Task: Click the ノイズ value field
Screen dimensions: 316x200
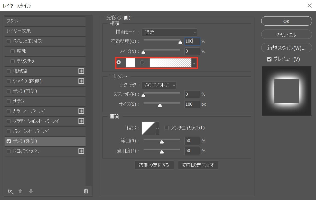Action: [192, 51]
